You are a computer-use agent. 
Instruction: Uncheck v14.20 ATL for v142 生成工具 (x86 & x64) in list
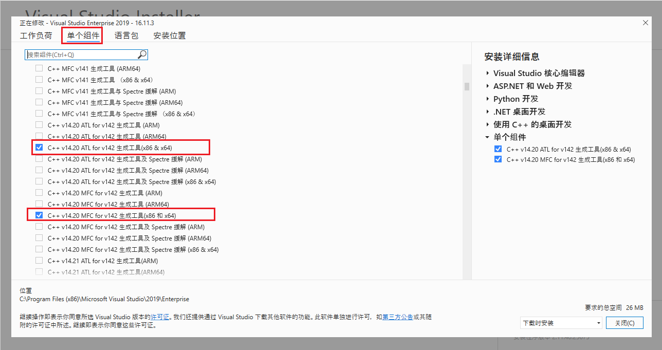pos(39,148)
